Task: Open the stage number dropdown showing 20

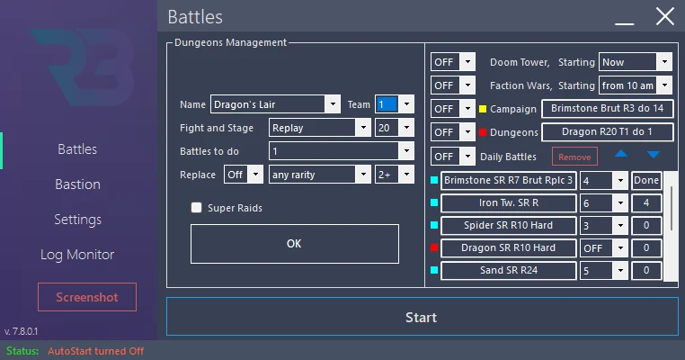Action: [406, 128]
